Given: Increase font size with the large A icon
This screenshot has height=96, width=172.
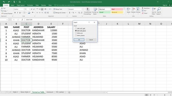Looking at the screenshot, I should [x=32, y=9].
